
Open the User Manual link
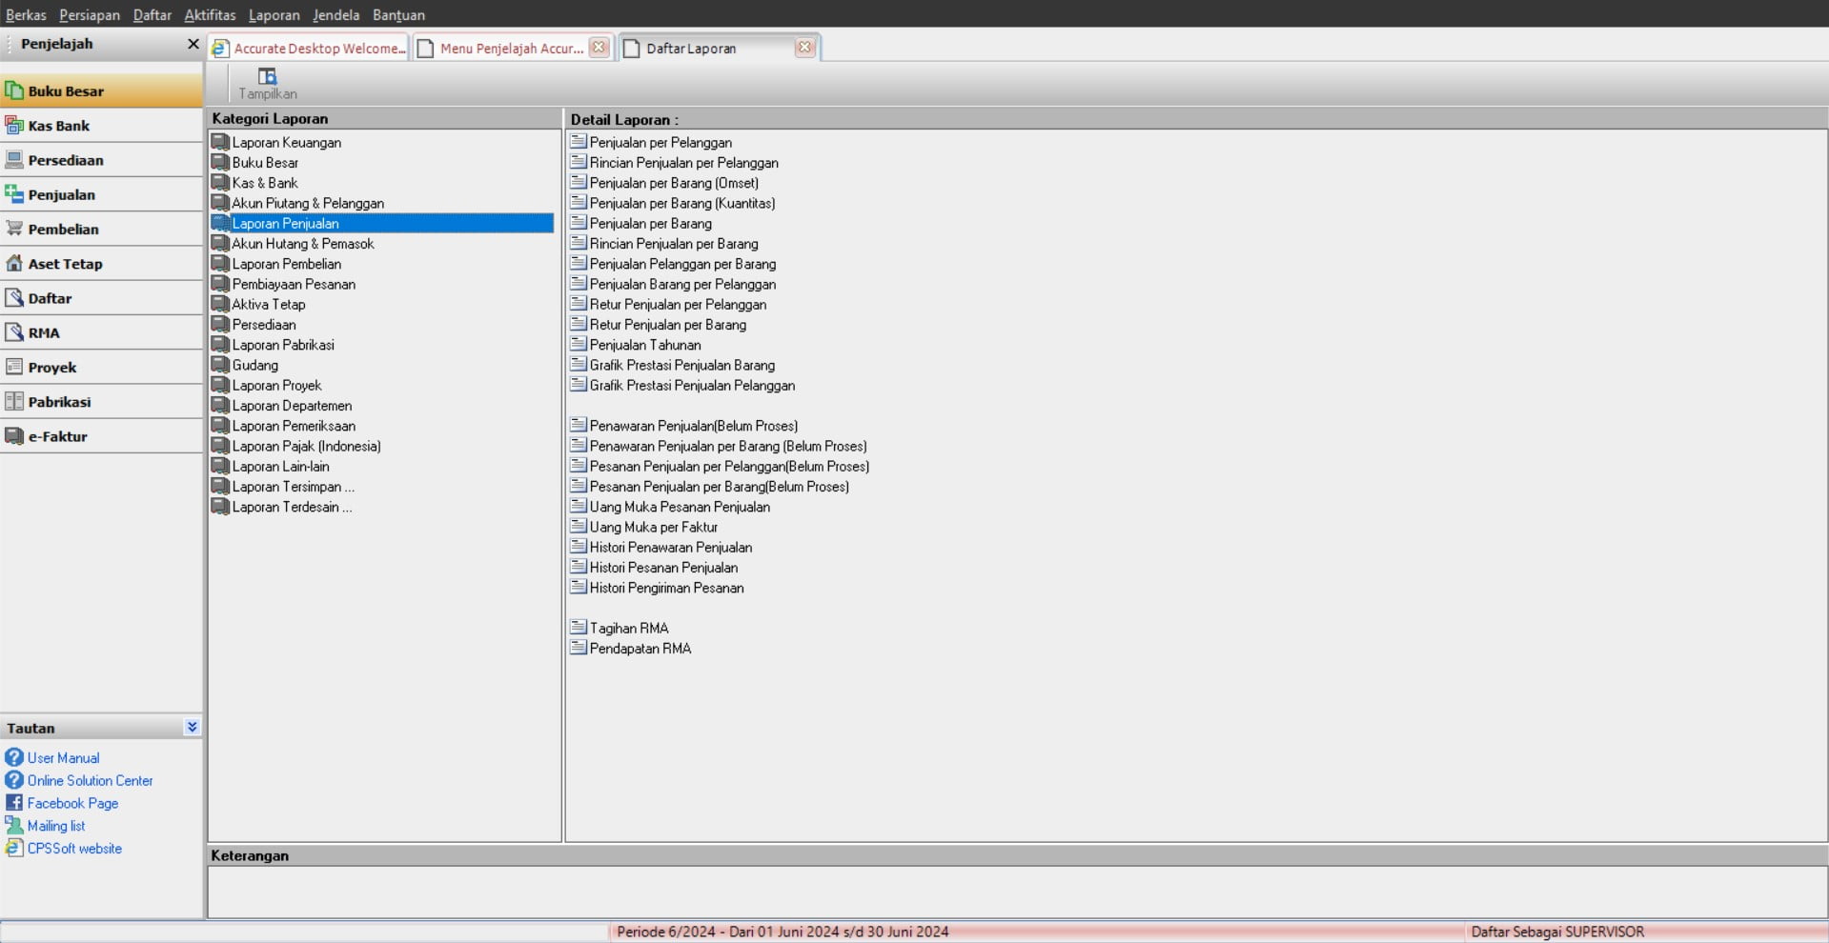(63, 758)
